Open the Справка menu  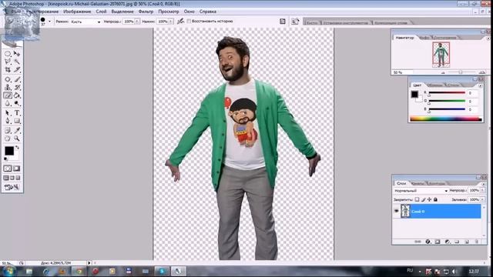[x=207, y=12]
